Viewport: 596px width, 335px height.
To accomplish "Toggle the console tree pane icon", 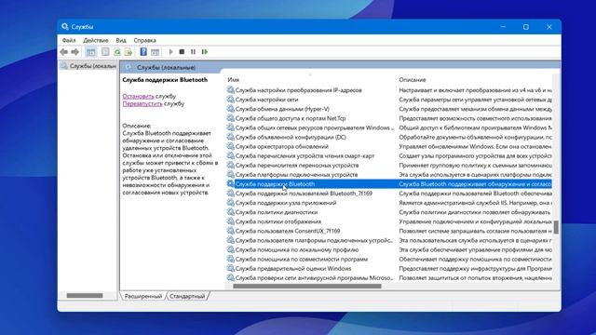I will coord(90,52).
